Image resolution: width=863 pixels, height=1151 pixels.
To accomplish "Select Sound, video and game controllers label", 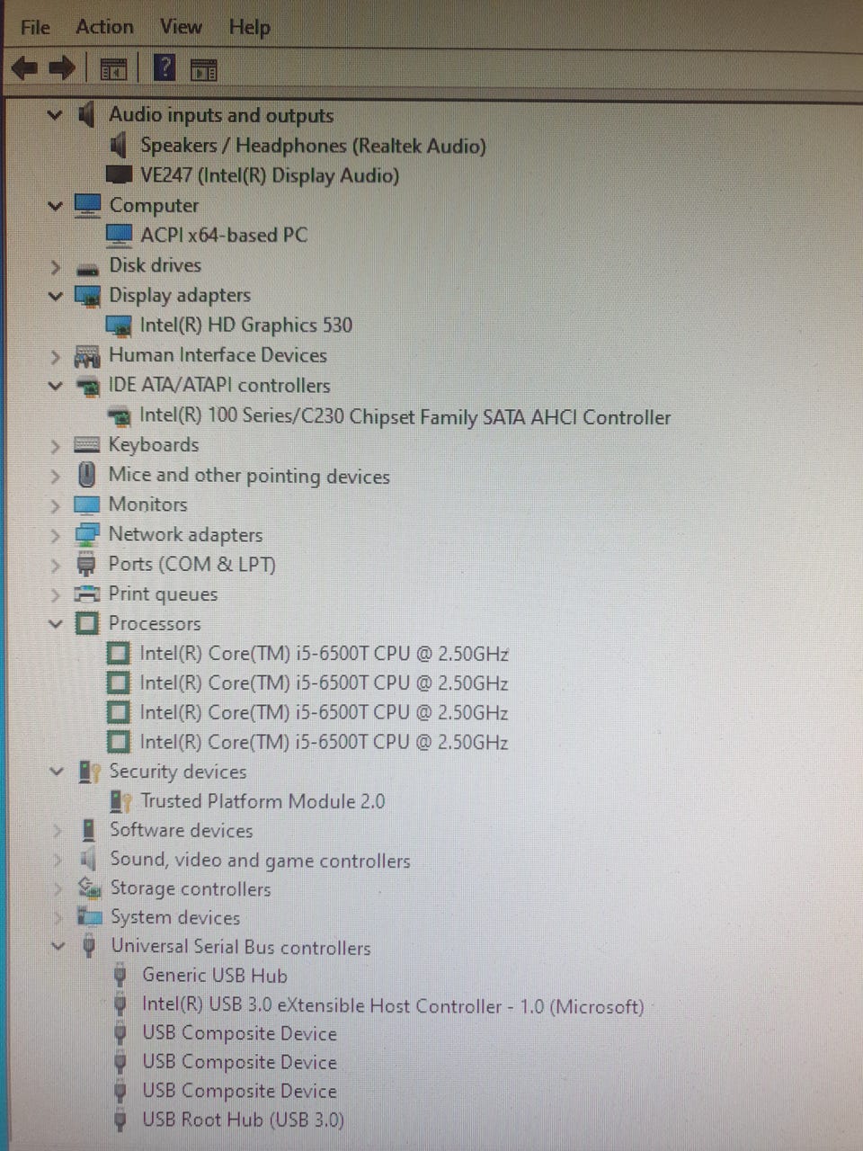I will pos(260,861).
